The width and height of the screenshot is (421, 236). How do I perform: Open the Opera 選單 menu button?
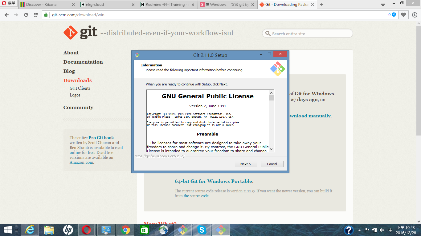(9, 4)
